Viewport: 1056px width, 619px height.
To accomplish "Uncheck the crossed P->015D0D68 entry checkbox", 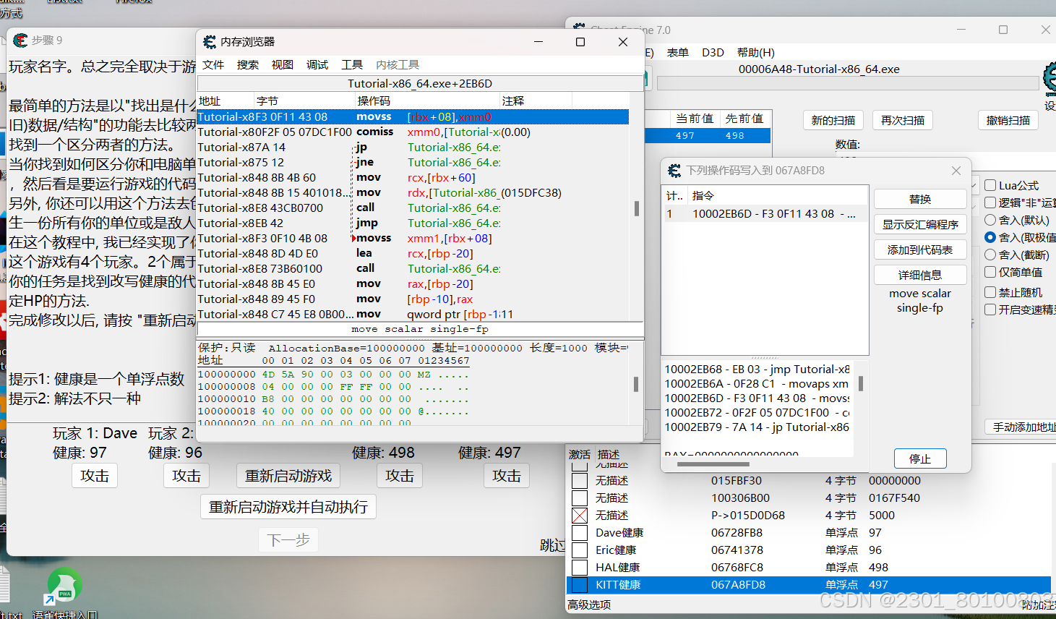I will [x=580, y=516].
